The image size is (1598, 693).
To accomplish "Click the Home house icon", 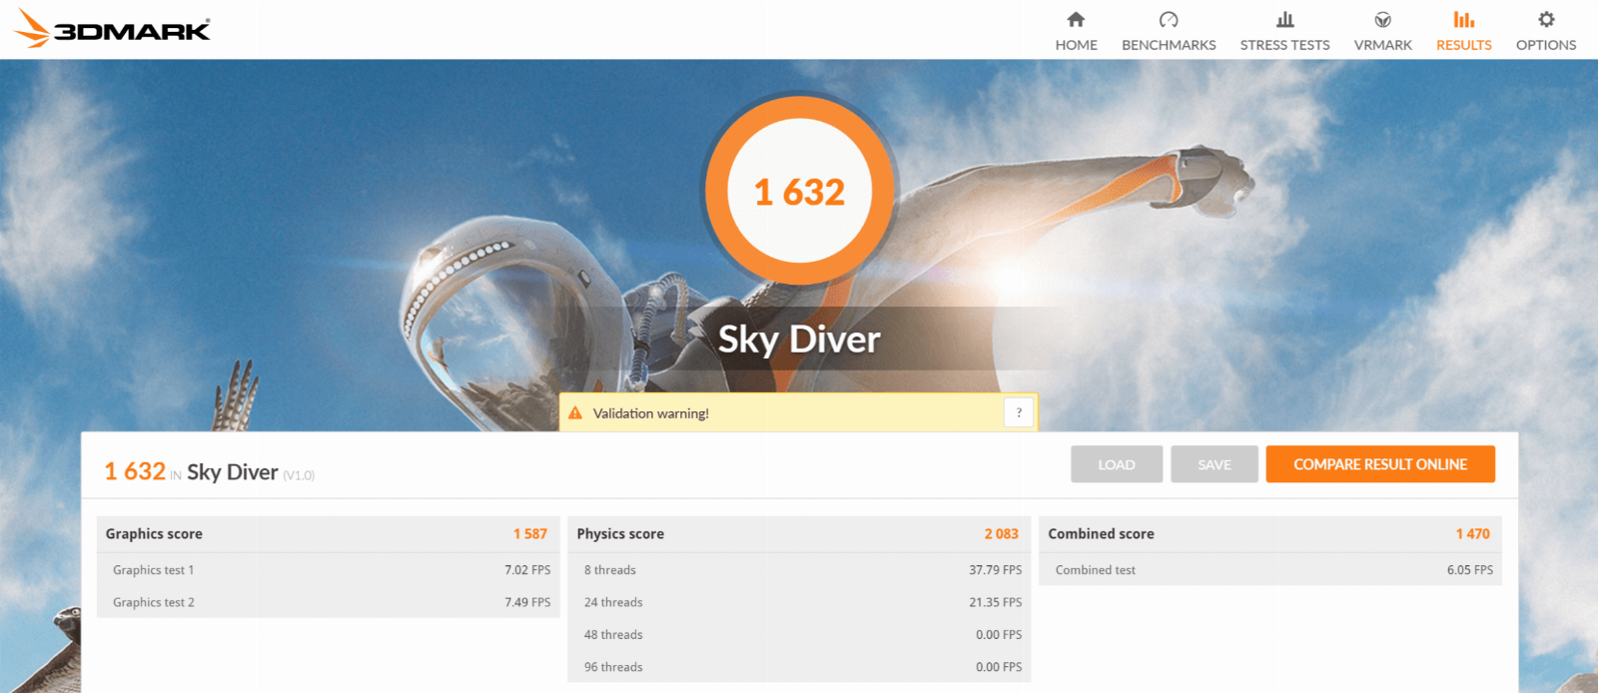I will (x=1076, y=19).
